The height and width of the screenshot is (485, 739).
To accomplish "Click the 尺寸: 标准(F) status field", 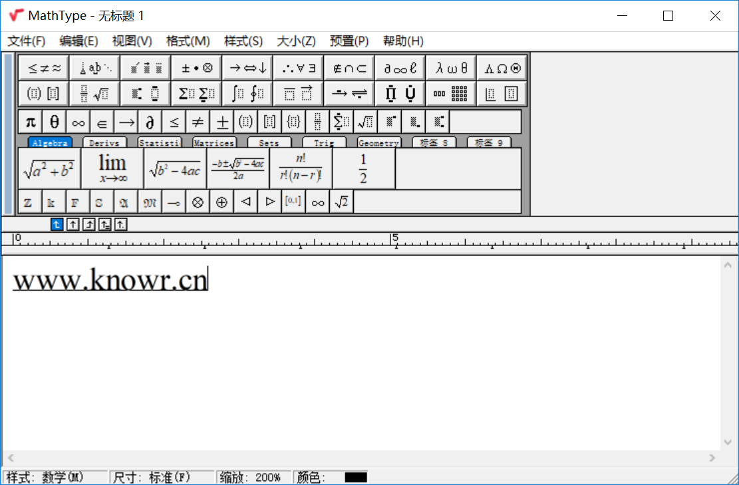I will [162, 478].
